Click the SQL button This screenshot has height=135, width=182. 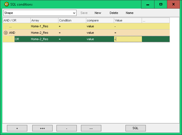[135, 128]
